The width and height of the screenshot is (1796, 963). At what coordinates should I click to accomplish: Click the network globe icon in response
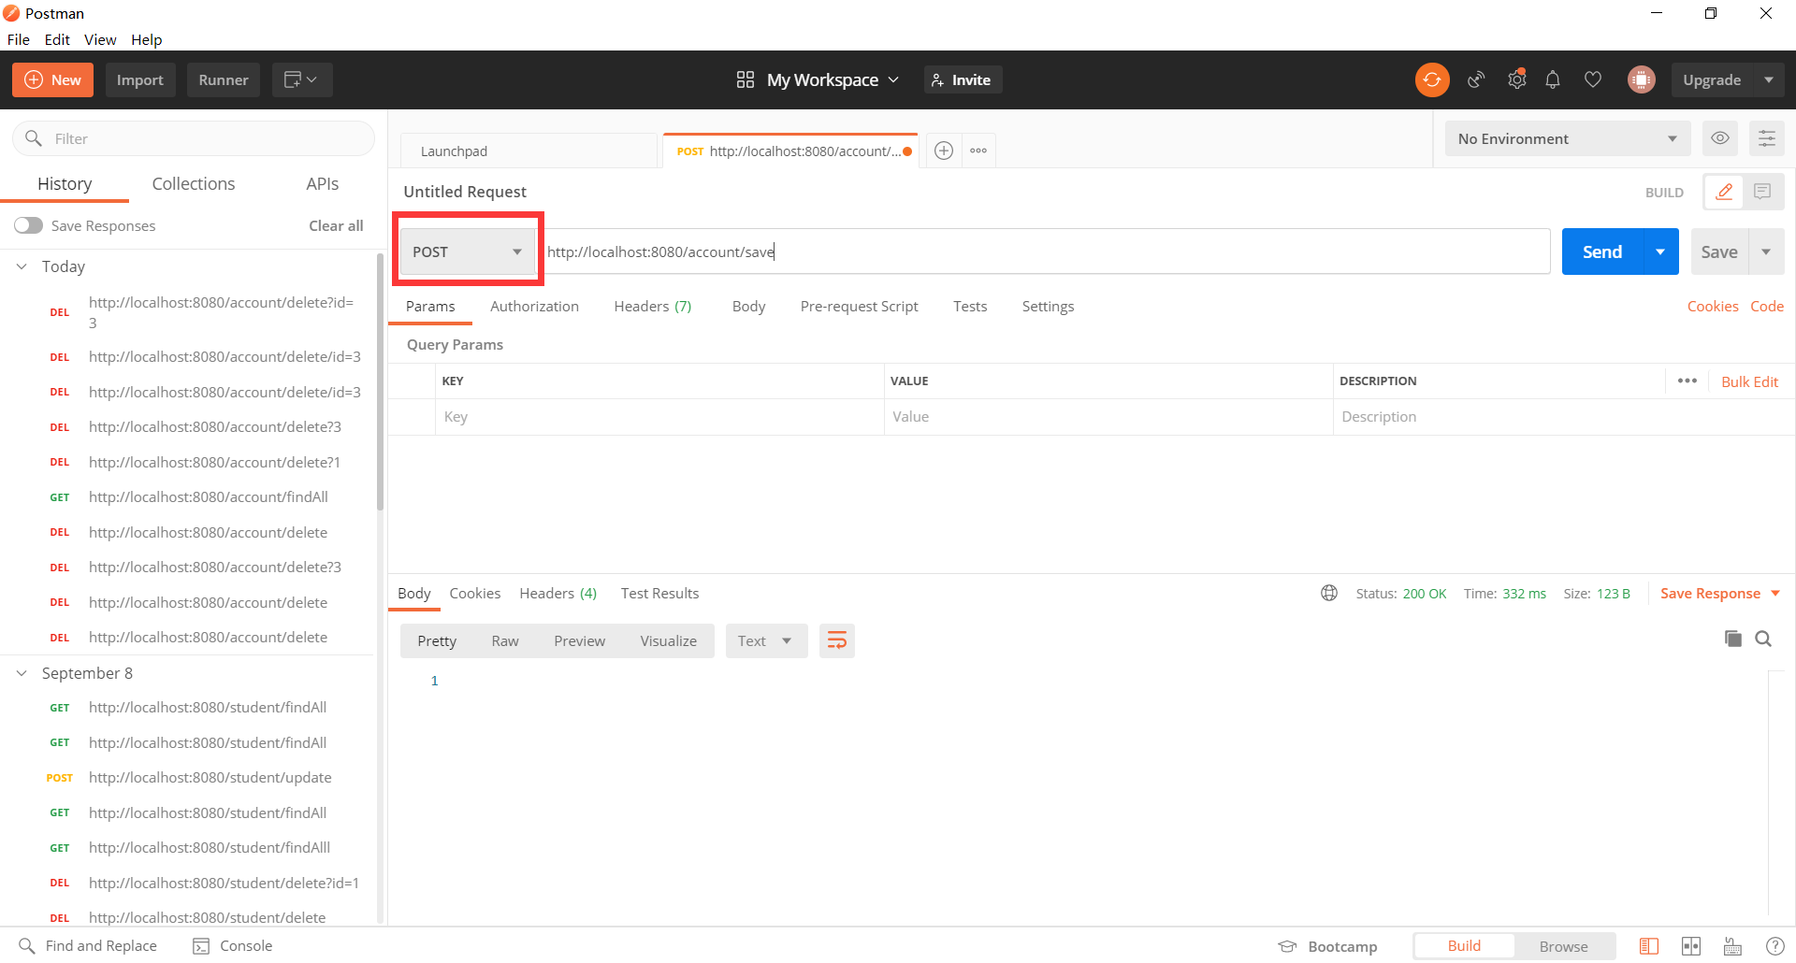pyautogui.click(x=1328, y=593)
